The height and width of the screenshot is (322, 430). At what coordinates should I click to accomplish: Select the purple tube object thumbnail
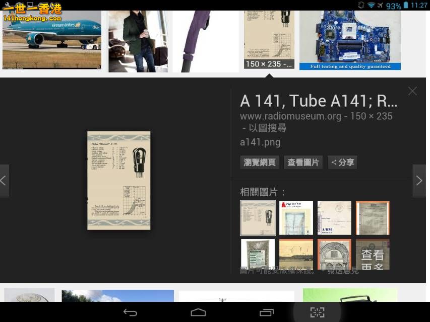coord(206,42)
